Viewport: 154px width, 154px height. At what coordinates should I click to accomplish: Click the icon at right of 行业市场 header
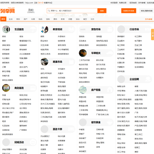148,29
